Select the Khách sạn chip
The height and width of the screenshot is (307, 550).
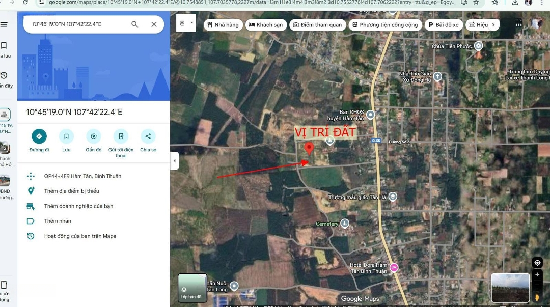(x=265, y=24)
